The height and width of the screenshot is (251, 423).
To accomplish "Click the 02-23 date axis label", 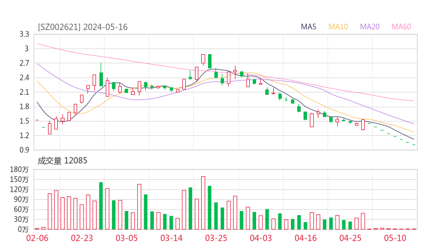I will click(x=82, y=238).
